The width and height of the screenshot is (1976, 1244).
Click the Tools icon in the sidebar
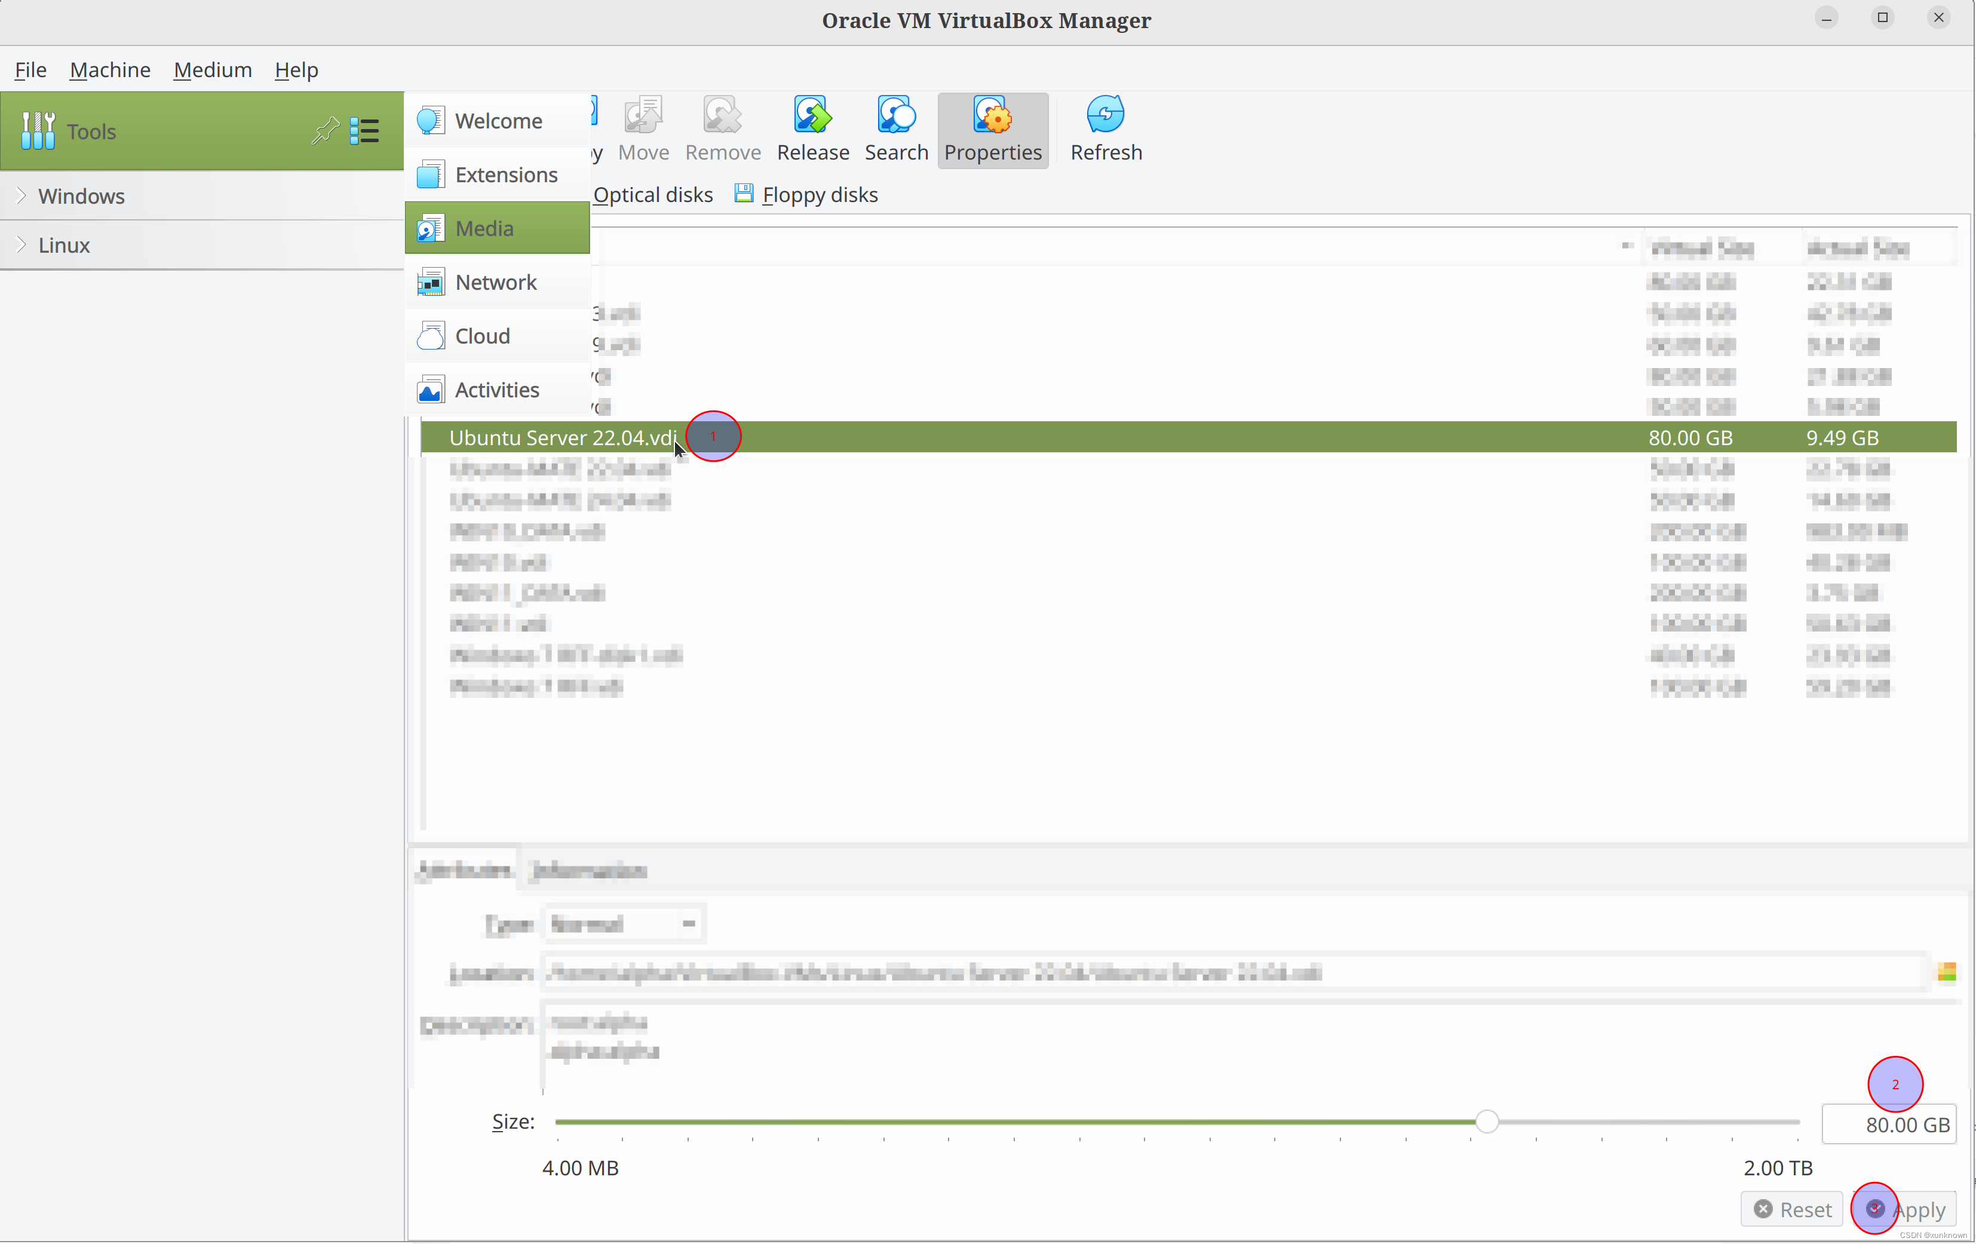click(38, 130)
